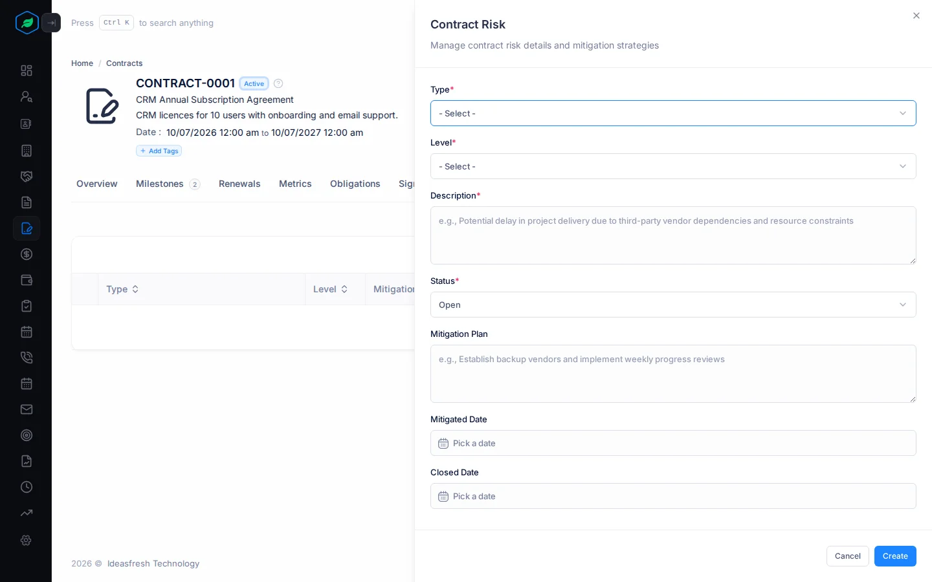The width and height of the screenshot is (932, 582).
Task: Go to the Metrics tab
Action: tap(295, 184)
